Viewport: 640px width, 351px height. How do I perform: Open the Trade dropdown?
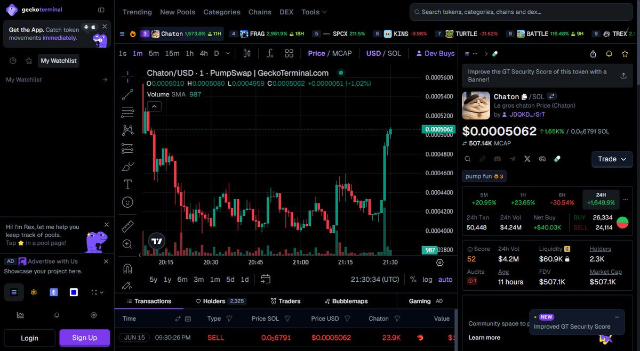(x=612, y=159)
